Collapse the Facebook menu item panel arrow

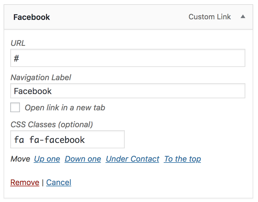(243, 17)
